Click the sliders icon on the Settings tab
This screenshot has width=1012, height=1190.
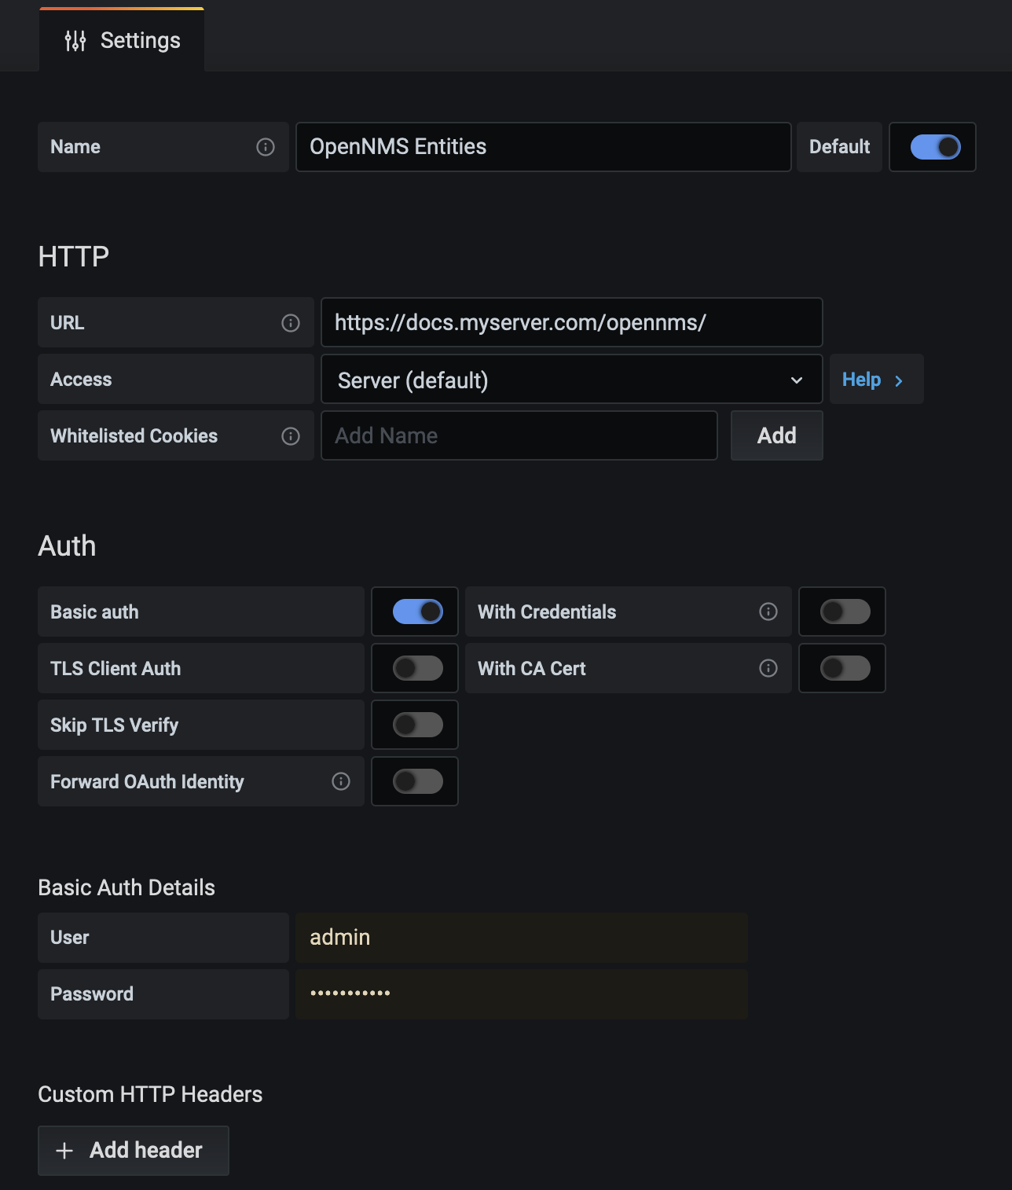point(75,39)
